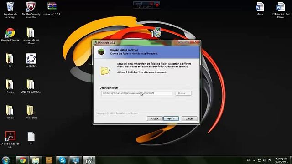Click Next in the Minecraft installer
Screen dimensions: 292x164
[x=171, y=118]
